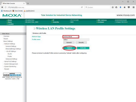Collapse the Network Settings tree node

pyautogui.click(x=9, y=44)
